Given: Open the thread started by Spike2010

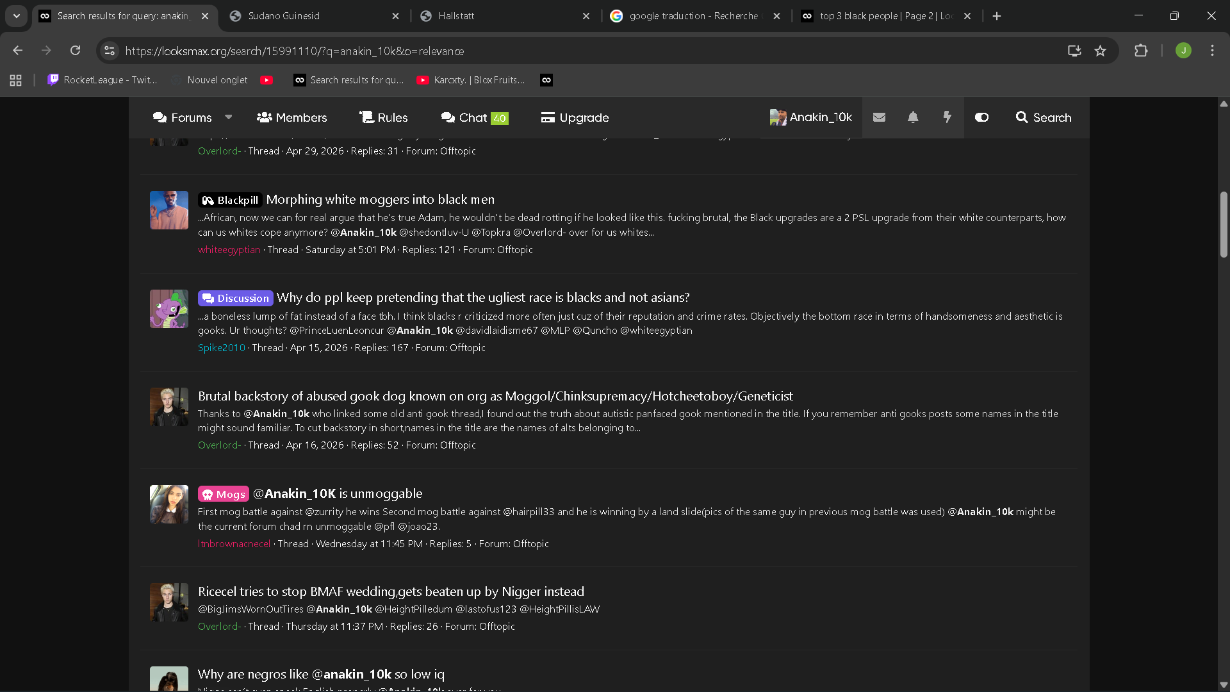Looking at the screenshot, I should (x=482, y=298).
